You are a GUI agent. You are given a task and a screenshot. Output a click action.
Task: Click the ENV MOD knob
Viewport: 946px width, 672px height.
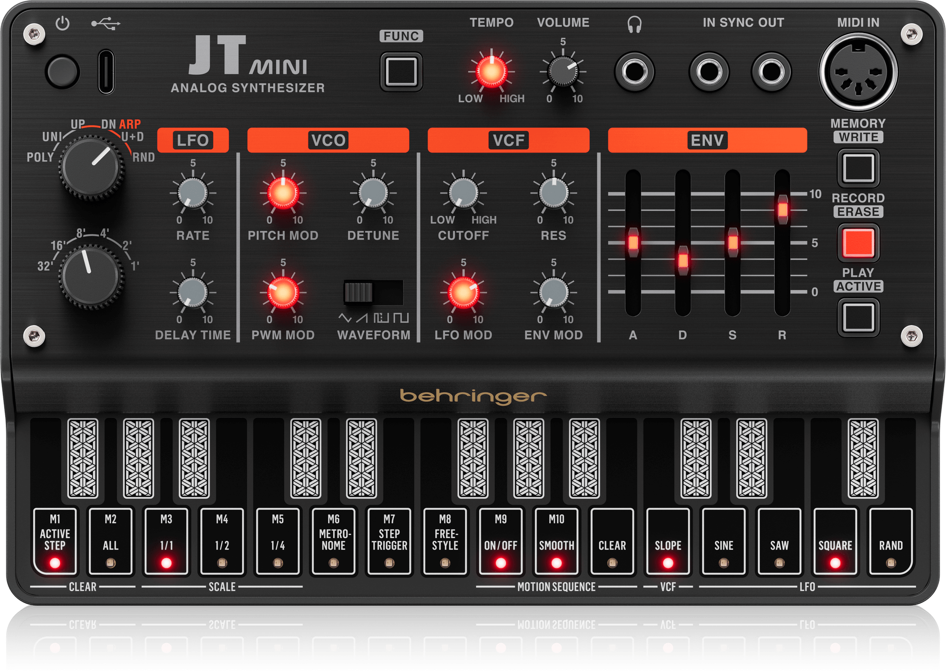point(553,292)
